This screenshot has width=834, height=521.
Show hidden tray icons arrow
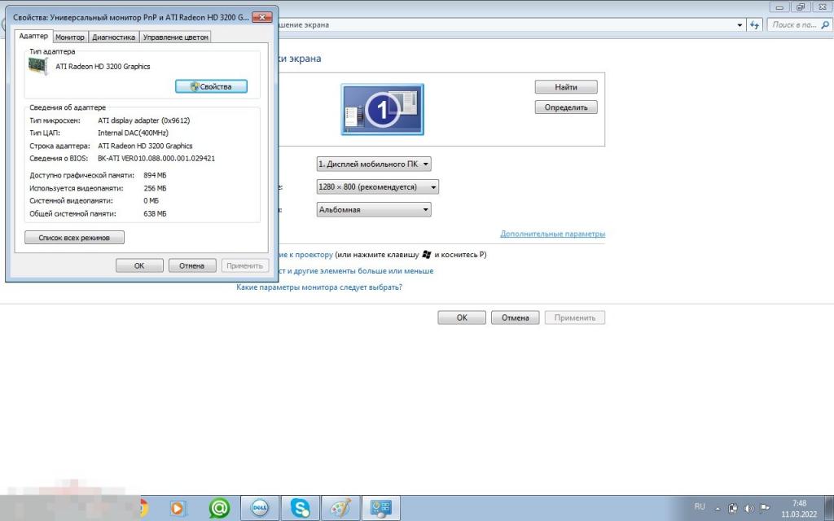pos(718,508)
